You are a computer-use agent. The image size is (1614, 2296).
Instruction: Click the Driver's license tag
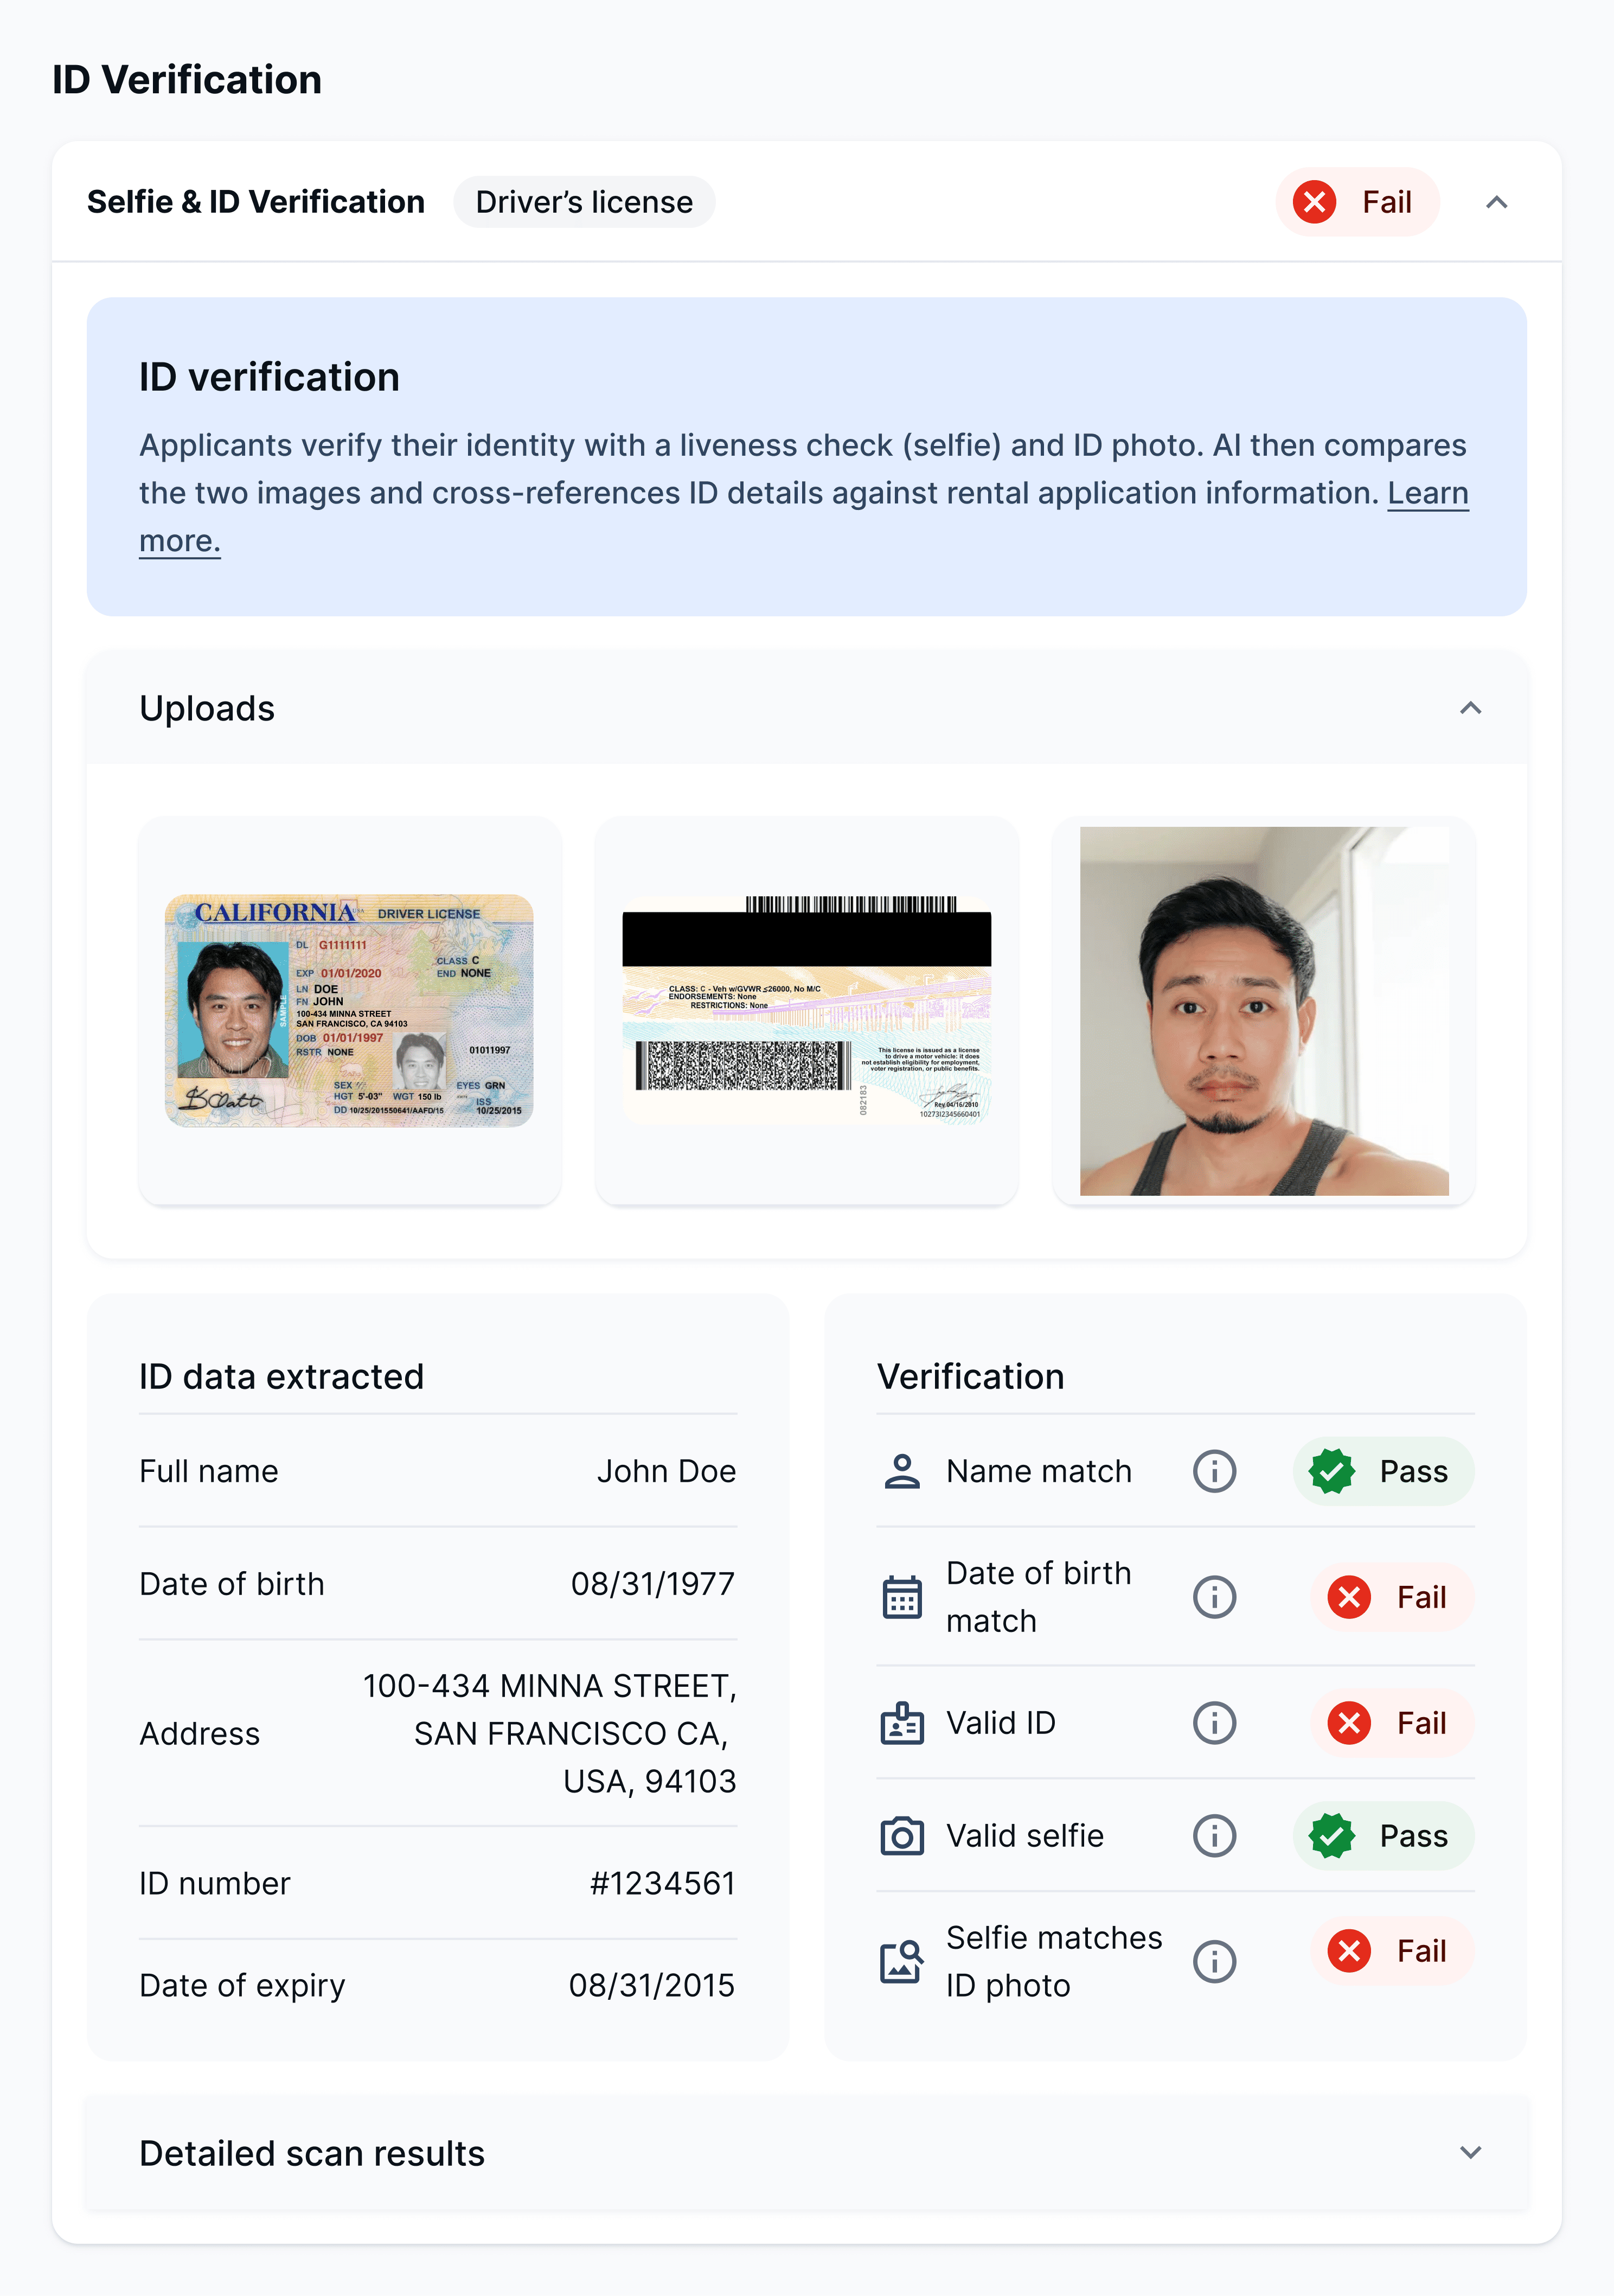(x=584, y=202)
